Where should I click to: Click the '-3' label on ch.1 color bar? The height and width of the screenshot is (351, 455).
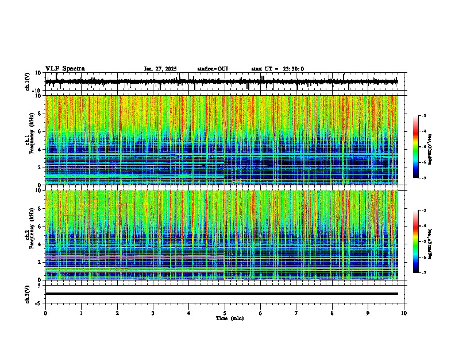tap(423, 115)
